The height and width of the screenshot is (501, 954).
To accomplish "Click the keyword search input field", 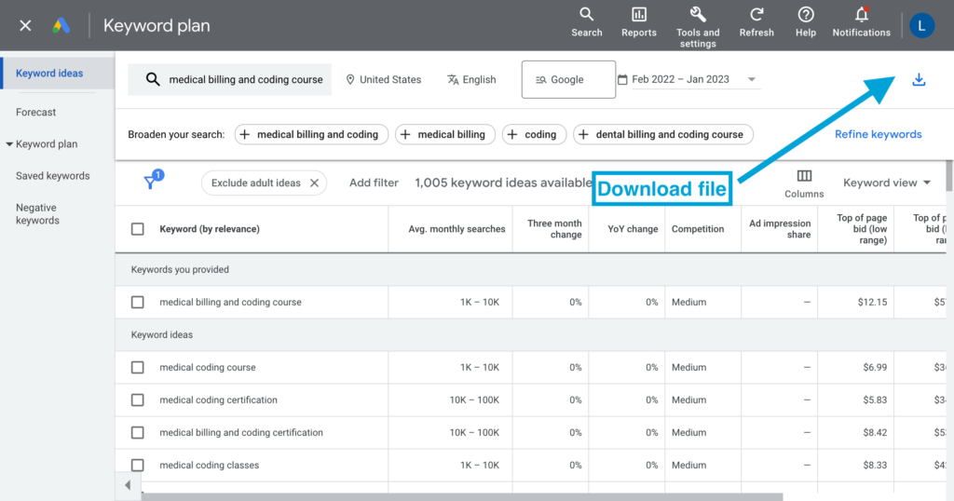I will (245, 80).
